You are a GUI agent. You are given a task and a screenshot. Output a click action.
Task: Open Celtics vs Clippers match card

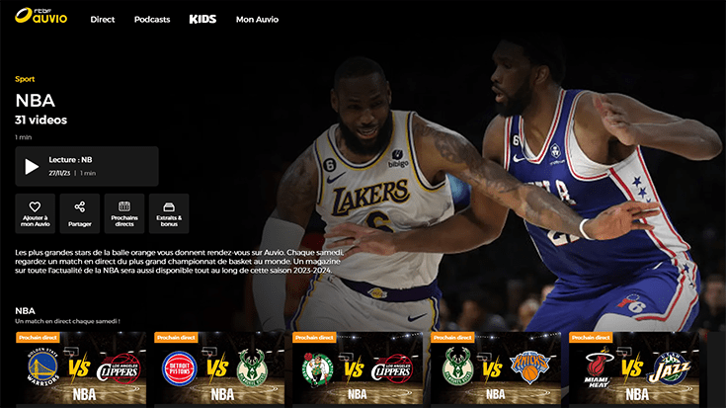coord(358,368)
